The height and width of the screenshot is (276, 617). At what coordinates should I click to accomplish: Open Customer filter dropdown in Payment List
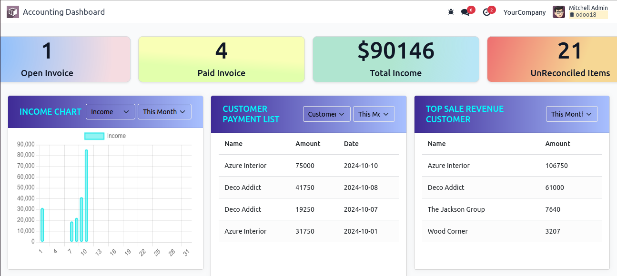pyautogui.click(x=326, y=114)
